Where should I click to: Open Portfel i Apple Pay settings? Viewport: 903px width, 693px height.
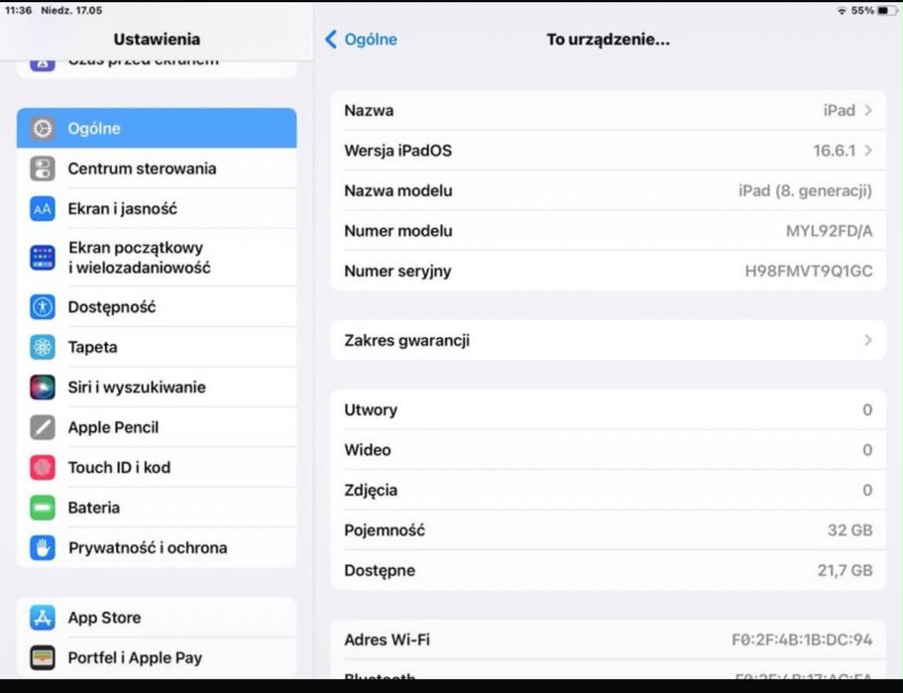pos(157,658)
